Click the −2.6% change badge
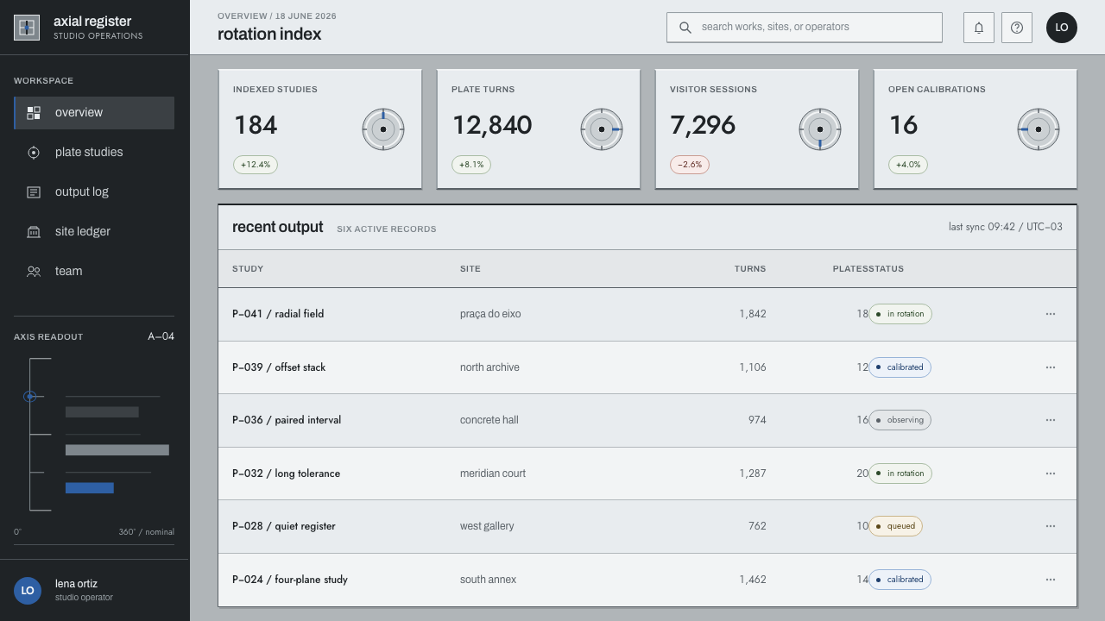This screenshot has height=621, width=1105. tap(690, 165)
